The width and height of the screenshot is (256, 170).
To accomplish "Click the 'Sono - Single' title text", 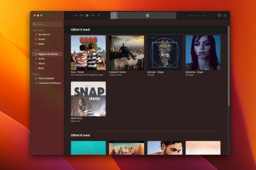I will (x=77, y=72).
